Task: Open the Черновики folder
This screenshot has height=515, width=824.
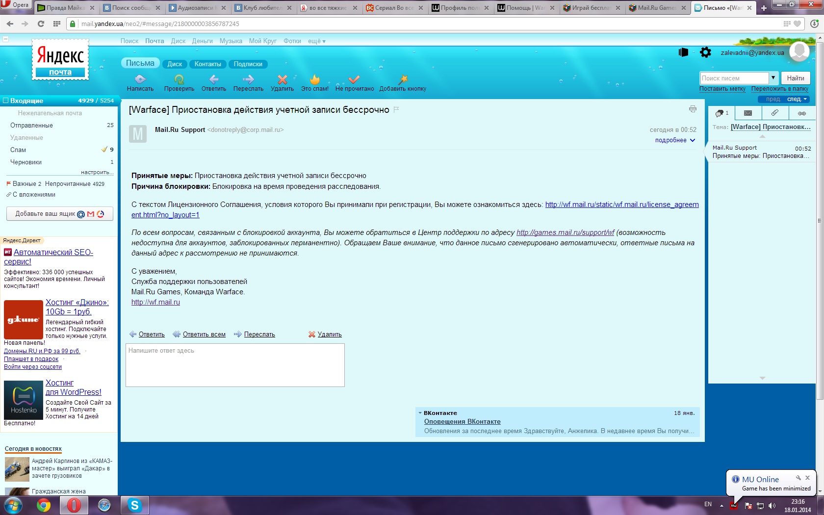Action: point(26,162)
